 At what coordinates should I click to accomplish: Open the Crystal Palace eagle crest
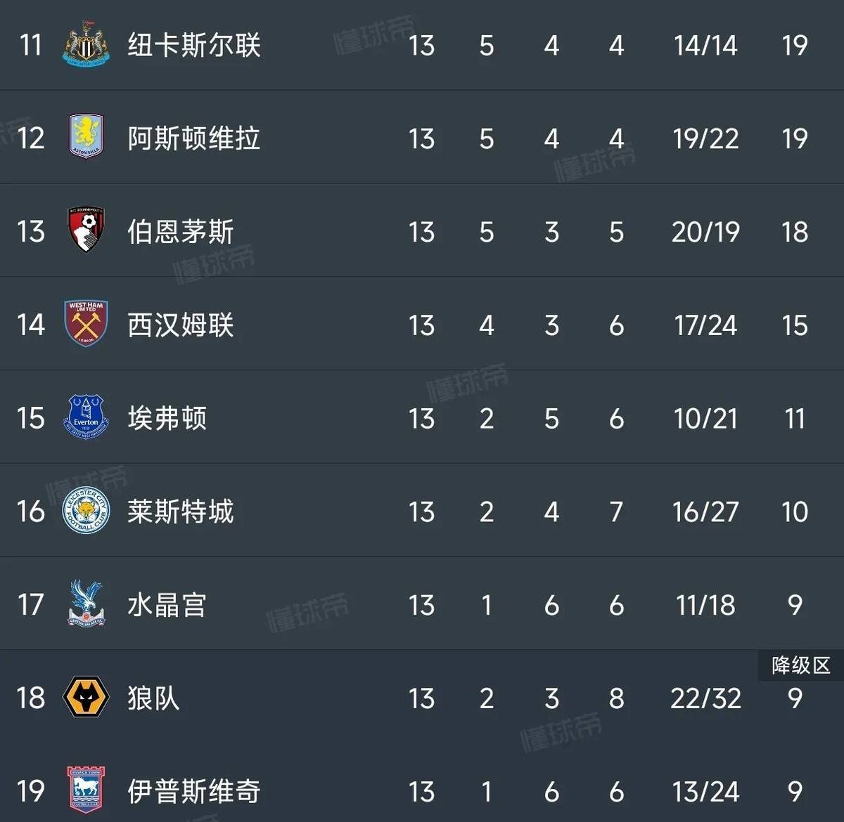coord(86,604)
